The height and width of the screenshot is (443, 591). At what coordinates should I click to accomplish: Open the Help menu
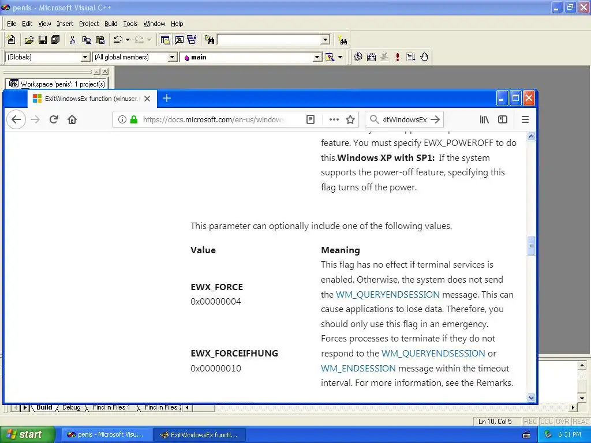point(177,24)
